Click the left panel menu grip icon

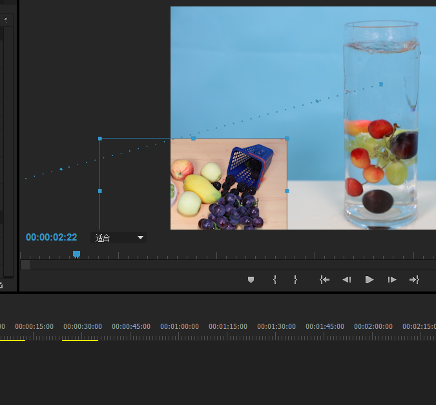pyautogui.click(x=6, y=20)
